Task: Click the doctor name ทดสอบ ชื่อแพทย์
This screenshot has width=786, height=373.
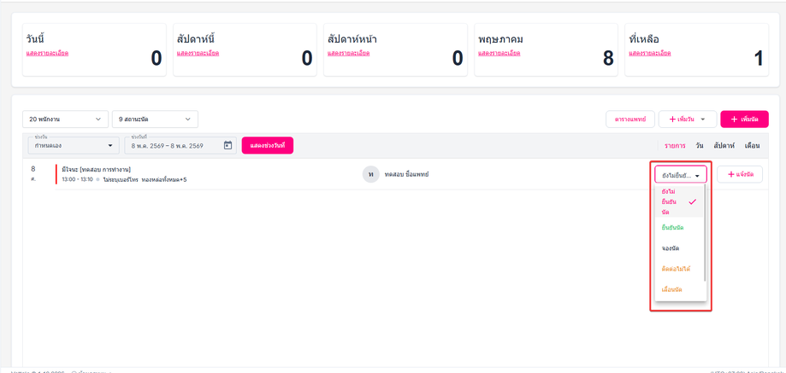Action: [x=406, y=174]
